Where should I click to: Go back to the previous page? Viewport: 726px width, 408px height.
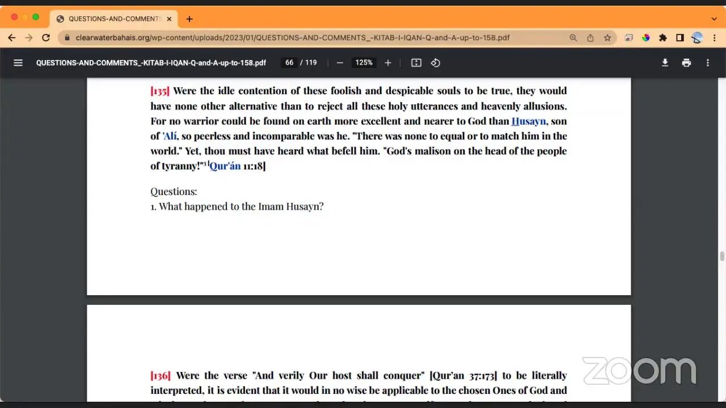(12, 38)
